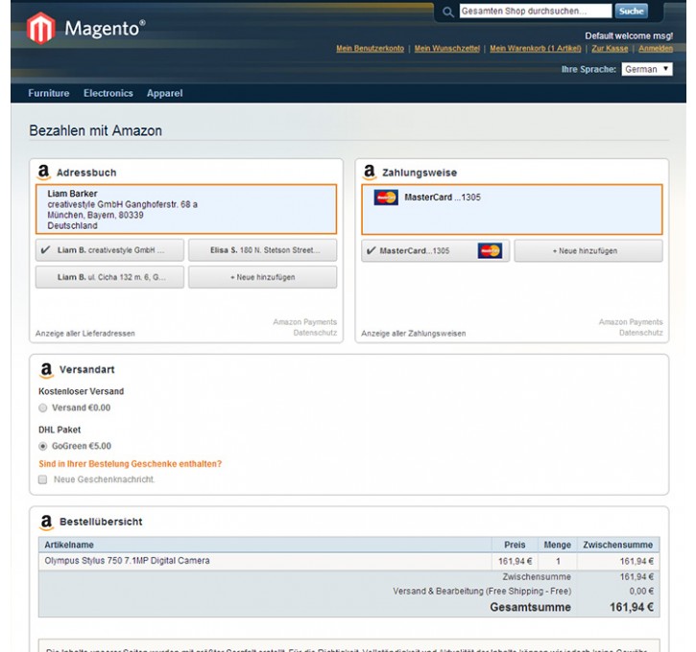Select address Elisa S. 180 N. Stetson Street
The height and width of the screenshot is (652, 696).
point(263,250)
